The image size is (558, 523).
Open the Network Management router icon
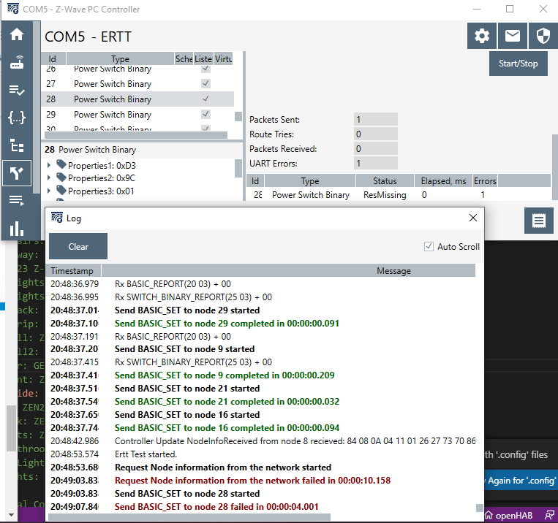point(17,63)
